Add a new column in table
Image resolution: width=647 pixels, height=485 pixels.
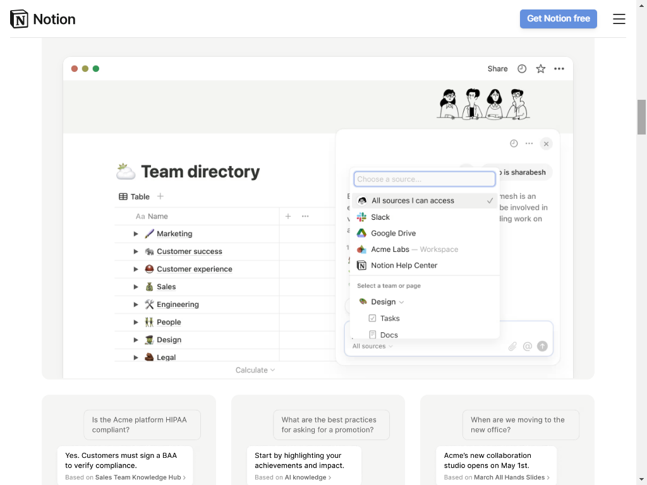point(288,216)
